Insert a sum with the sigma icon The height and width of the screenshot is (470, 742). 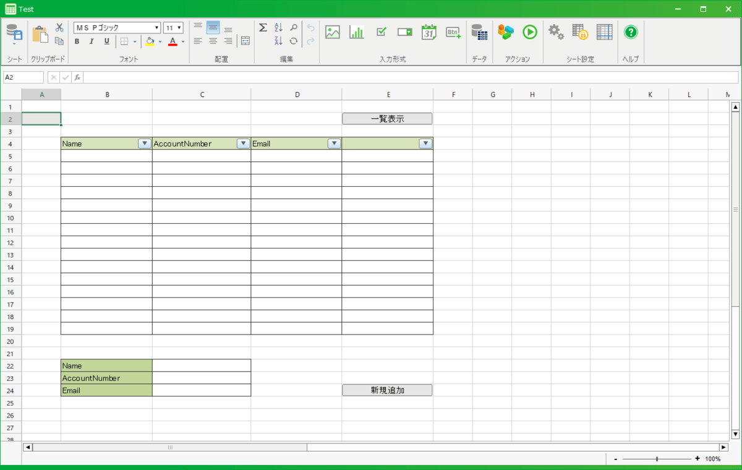point(263,27)
